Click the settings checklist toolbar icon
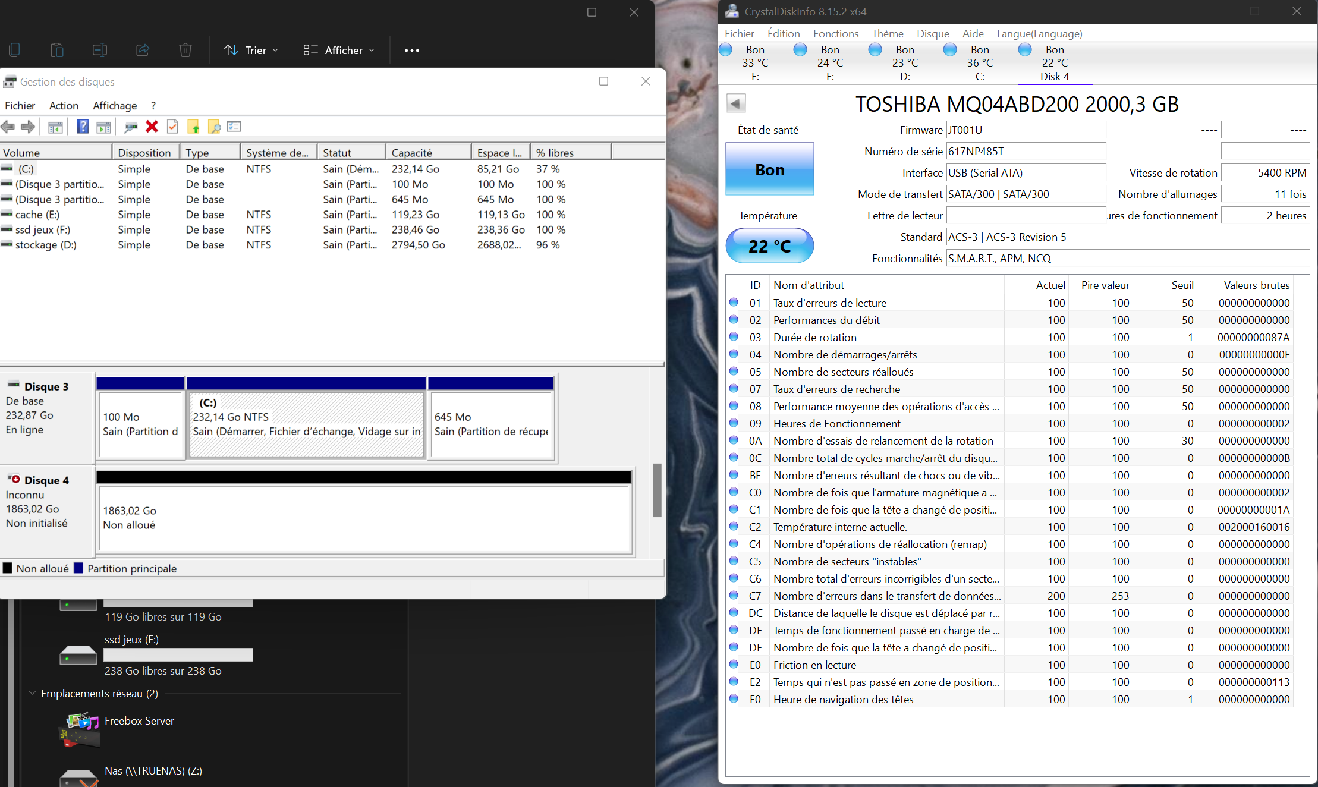The height and width of the screenshot is (787, 1318). point(234,127)
